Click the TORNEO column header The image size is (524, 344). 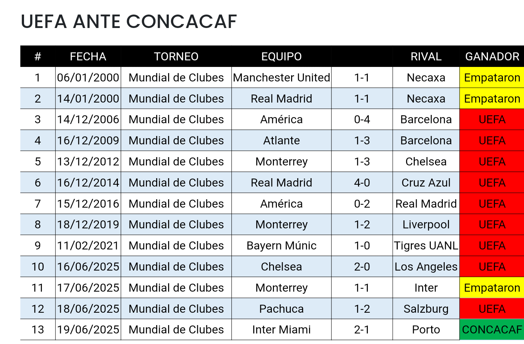[176, 56]
